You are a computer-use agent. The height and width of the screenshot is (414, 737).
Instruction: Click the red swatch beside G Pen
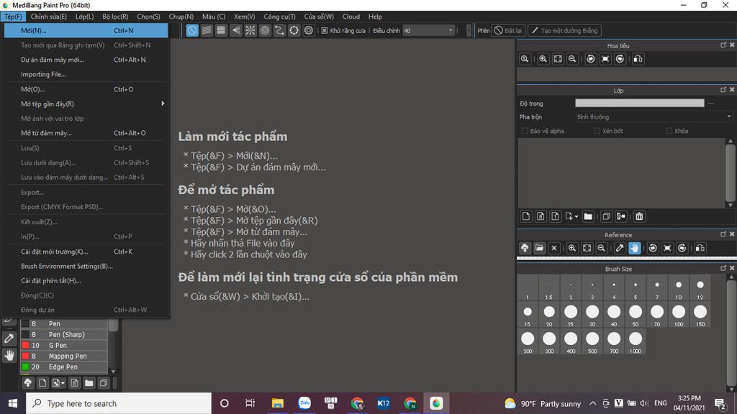click(25, 345)
